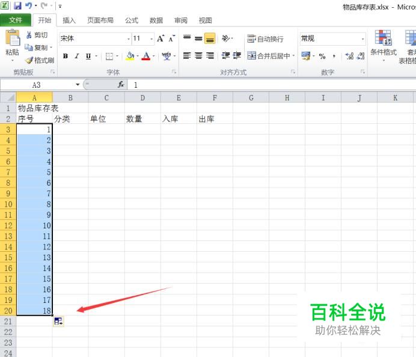Select cell containing 物品库存表
Viewport: 416px width, 357px height.
(34, 108)
